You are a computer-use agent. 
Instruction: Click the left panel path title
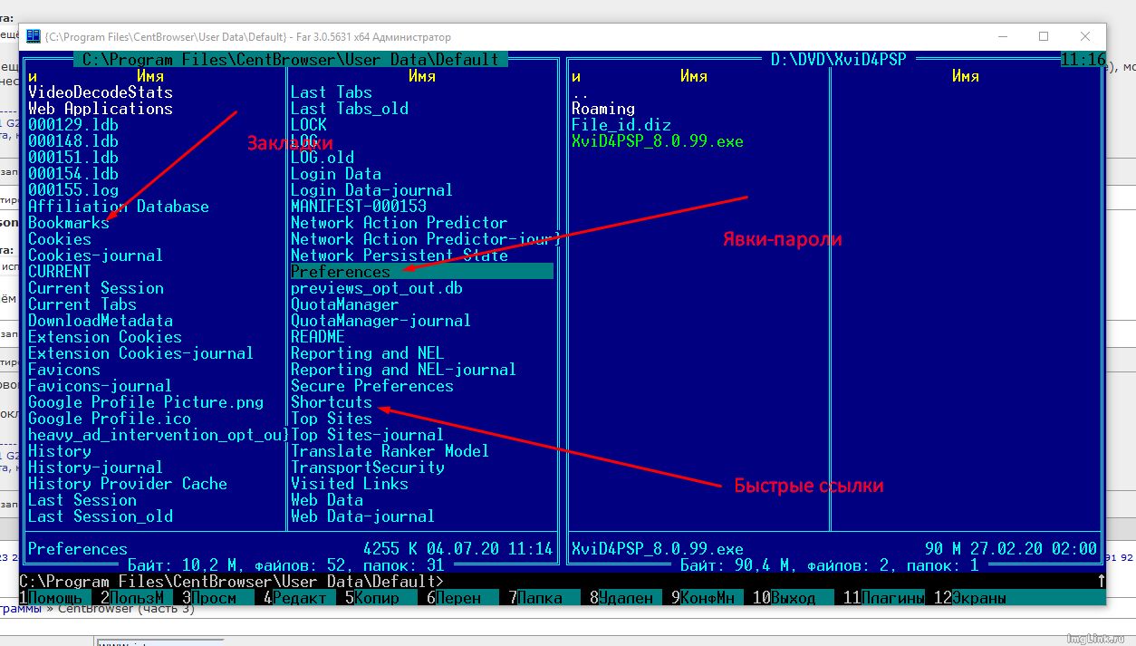point(291,60)
